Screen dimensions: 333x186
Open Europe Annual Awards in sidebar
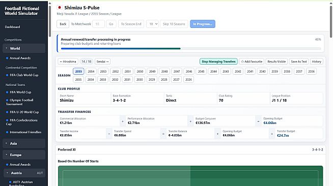(20, 164)
